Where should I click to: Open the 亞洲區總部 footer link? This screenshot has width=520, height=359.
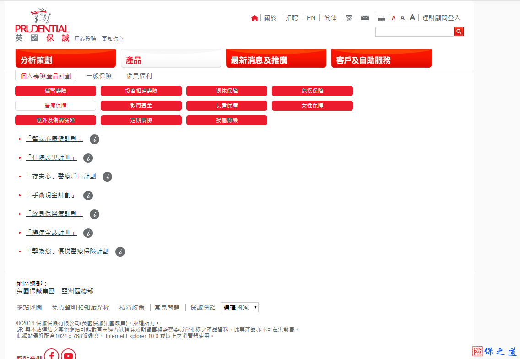[78, 291]
